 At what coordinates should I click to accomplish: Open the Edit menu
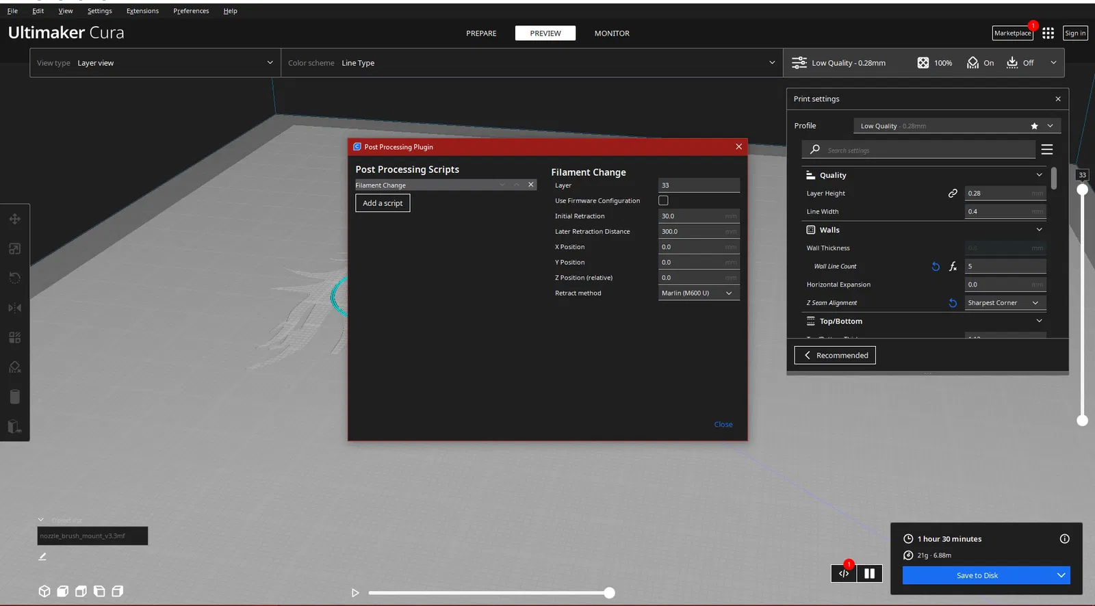(x=38, y=11)
